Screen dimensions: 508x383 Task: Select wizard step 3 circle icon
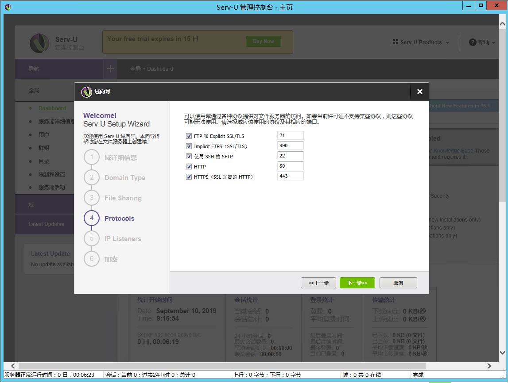(92, 198)
